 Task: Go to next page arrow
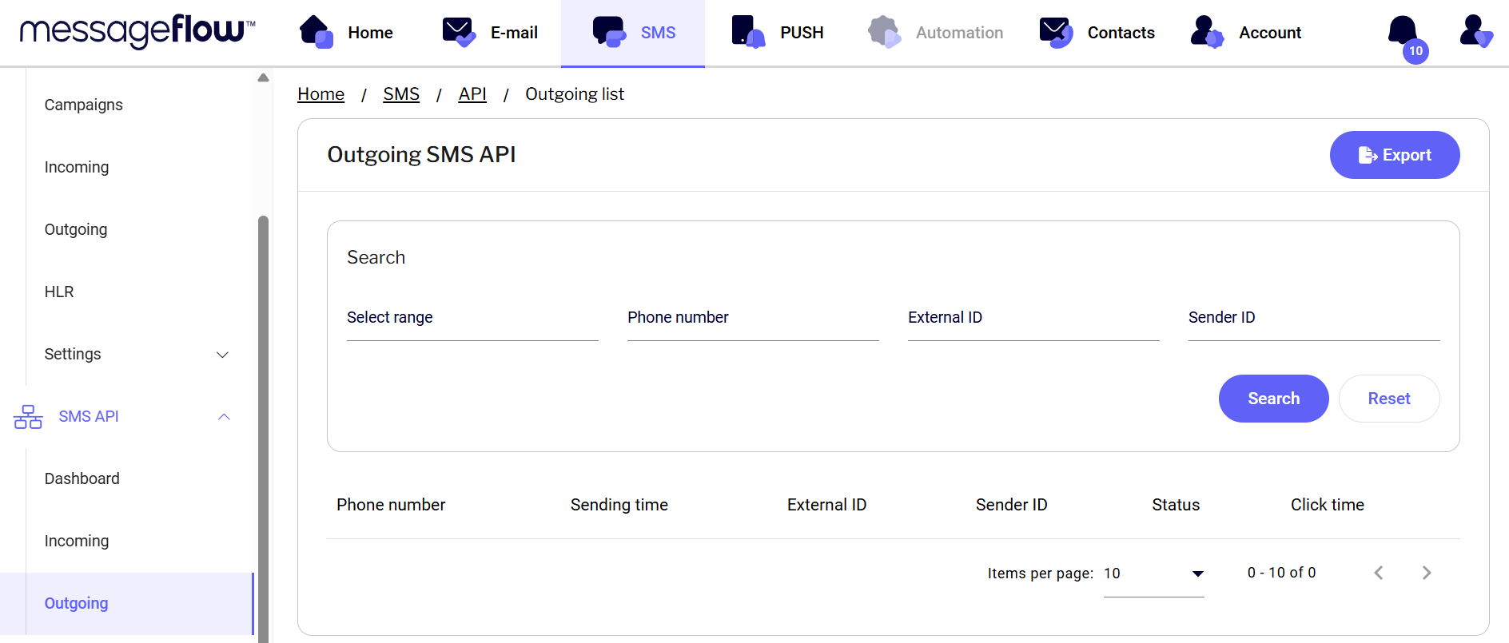pos(1427,573)
